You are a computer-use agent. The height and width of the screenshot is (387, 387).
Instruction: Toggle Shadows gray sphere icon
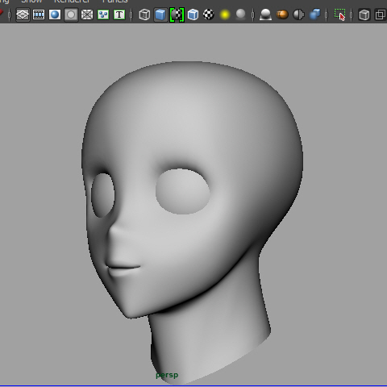(x=241, y=15)
